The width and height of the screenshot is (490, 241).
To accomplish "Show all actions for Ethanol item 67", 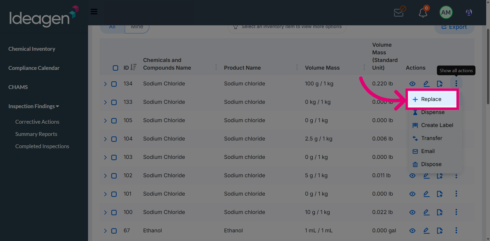I will pos(456,230).
